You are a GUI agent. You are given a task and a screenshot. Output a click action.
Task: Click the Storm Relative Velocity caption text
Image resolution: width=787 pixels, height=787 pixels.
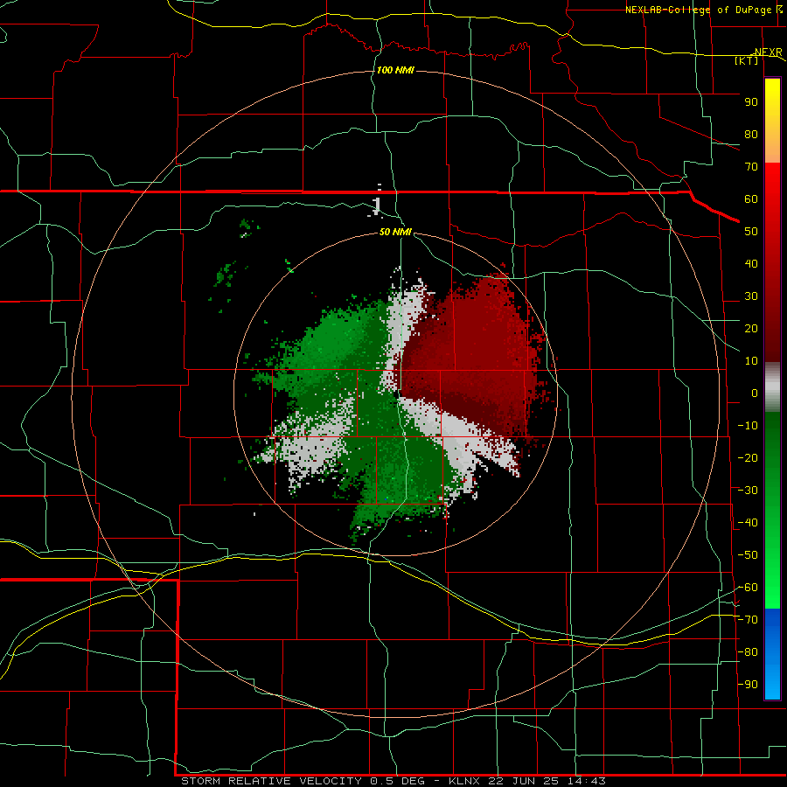(x=393, y=781)
